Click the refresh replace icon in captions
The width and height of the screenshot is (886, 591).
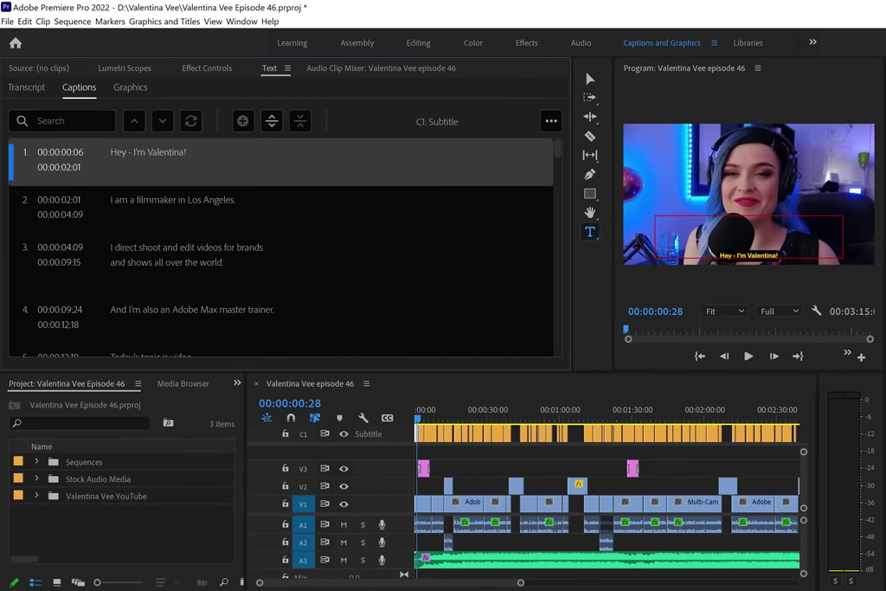pyautogui.click(x=191, y=121)
